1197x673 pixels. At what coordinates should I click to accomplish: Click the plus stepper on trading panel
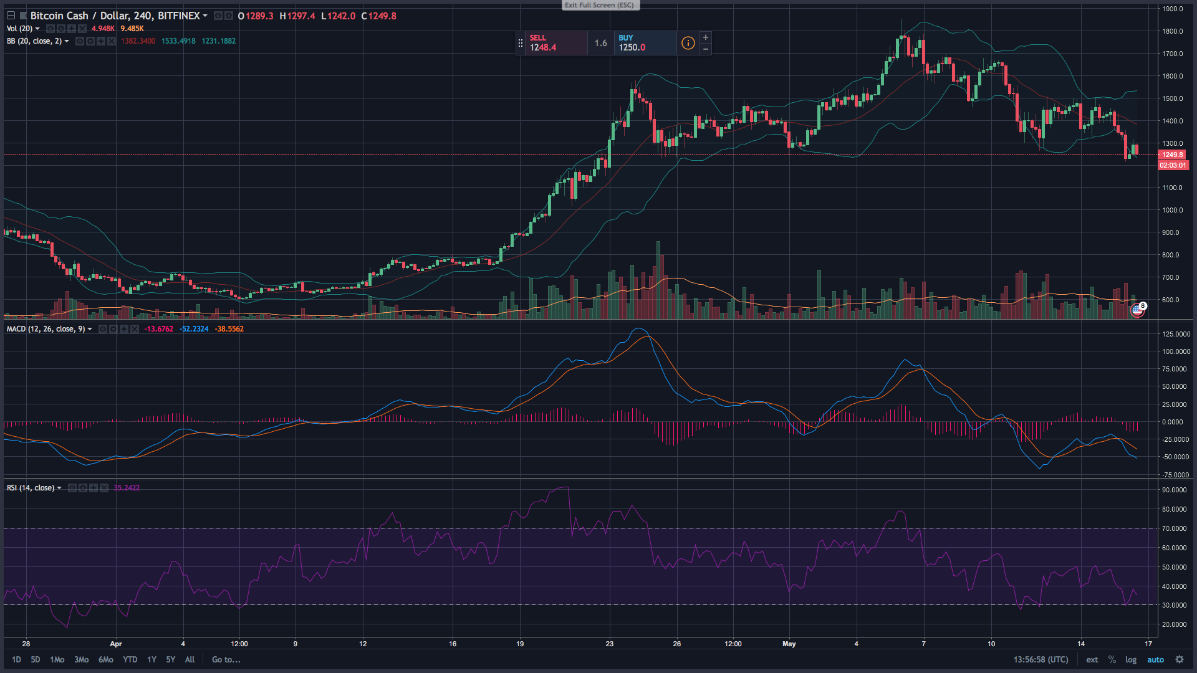(x=706, y=37)
